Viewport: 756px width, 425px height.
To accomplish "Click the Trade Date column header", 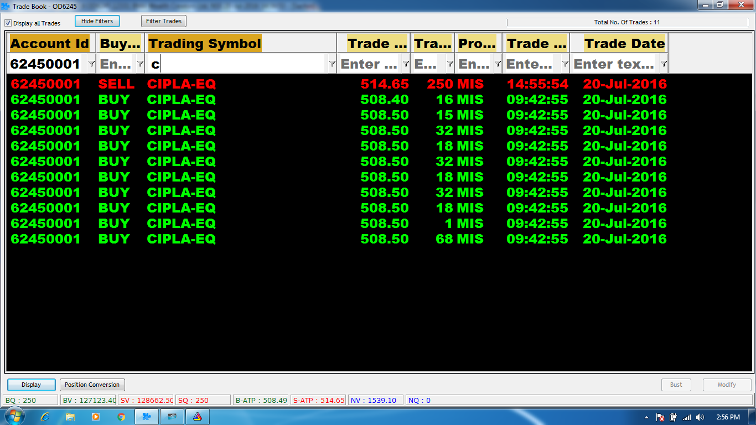I will tap(624, 44).
